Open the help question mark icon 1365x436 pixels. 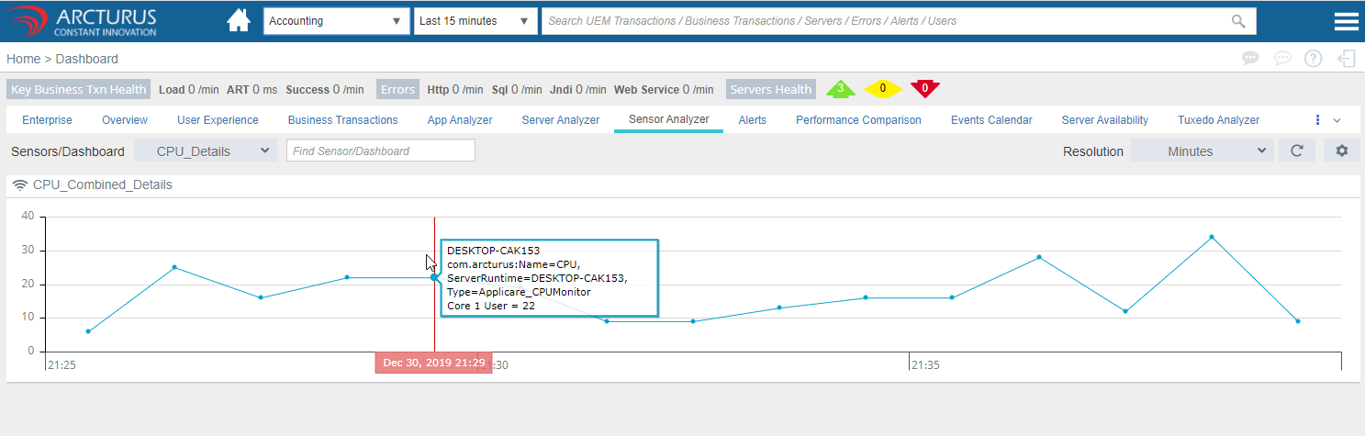click(x=1314, y=59)
